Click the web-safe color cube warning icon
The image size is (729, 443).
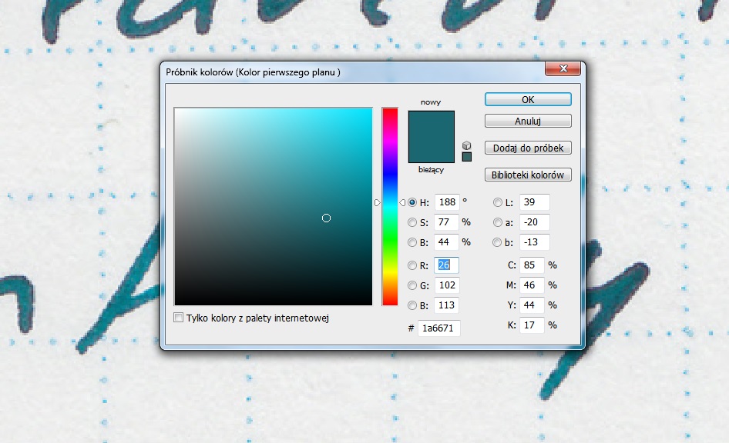click(467, 145)
